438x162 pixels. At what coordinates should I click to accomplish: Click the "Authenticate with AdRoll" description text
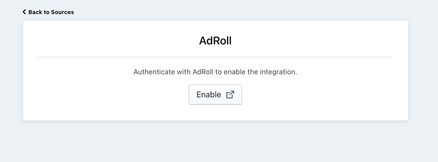coord(215,72)
